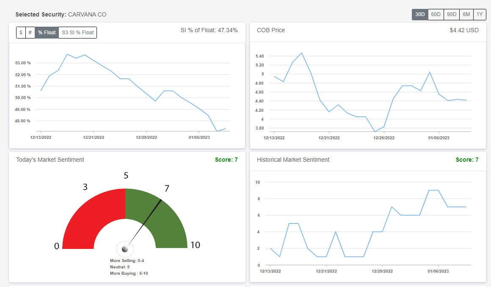Click the 49.00 % axis label
The height and width of the screenshot is (287, 491).
click(23, 109)
